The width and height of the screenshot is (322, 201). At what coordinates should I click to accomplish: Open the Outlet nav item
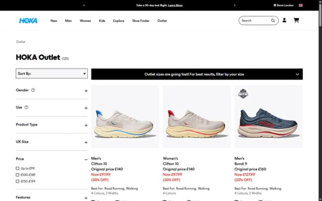(x=162, y=21)
